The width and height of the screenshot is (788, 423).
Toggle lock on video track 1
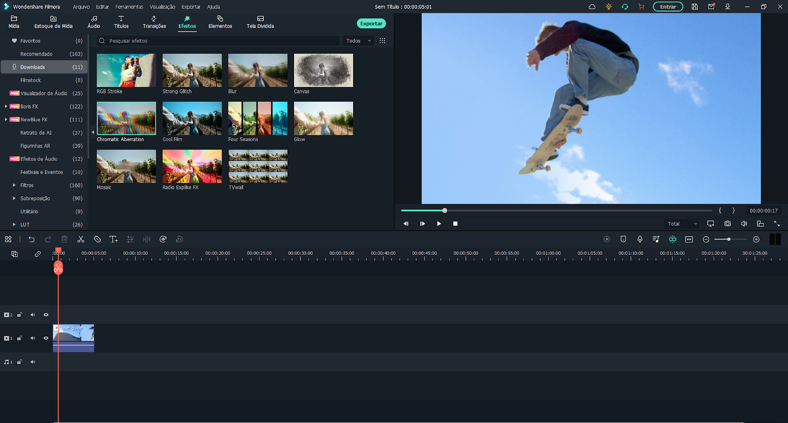click(20, 338)
